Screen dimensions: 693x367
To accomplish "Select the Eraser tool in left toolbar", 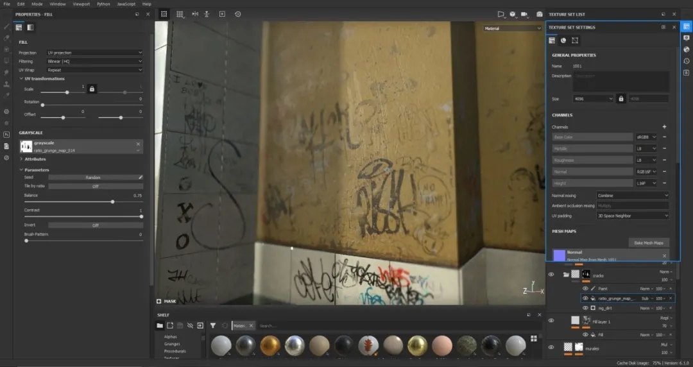I will click(6, 38).
